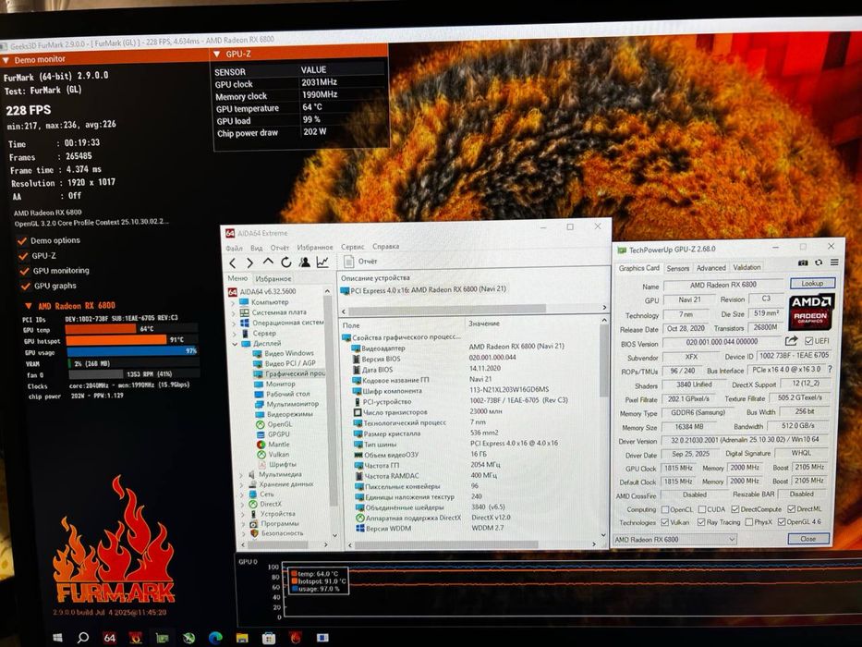Image resolution: width=862 pixels, height=647 pixels.
Task: Toggle GPU monitoring checkbox in FurMark
Action: coord(25,271)
